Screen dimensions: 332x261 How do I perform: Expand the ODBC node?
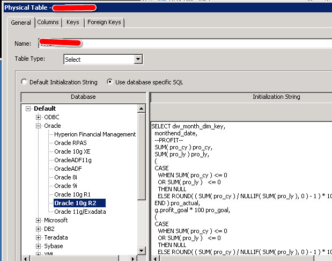(x=38, y=117)
